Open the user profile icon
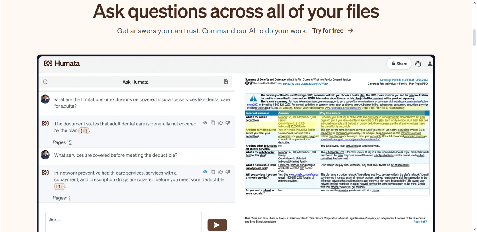This screenshot has width=477, height=232. pos(430,64)
